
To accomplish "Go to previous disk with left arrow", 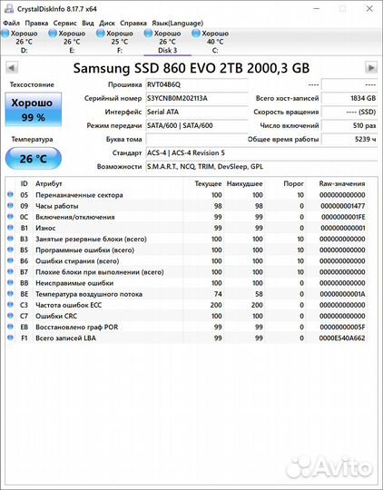I will pyautogui.click(x=12, y=67).
